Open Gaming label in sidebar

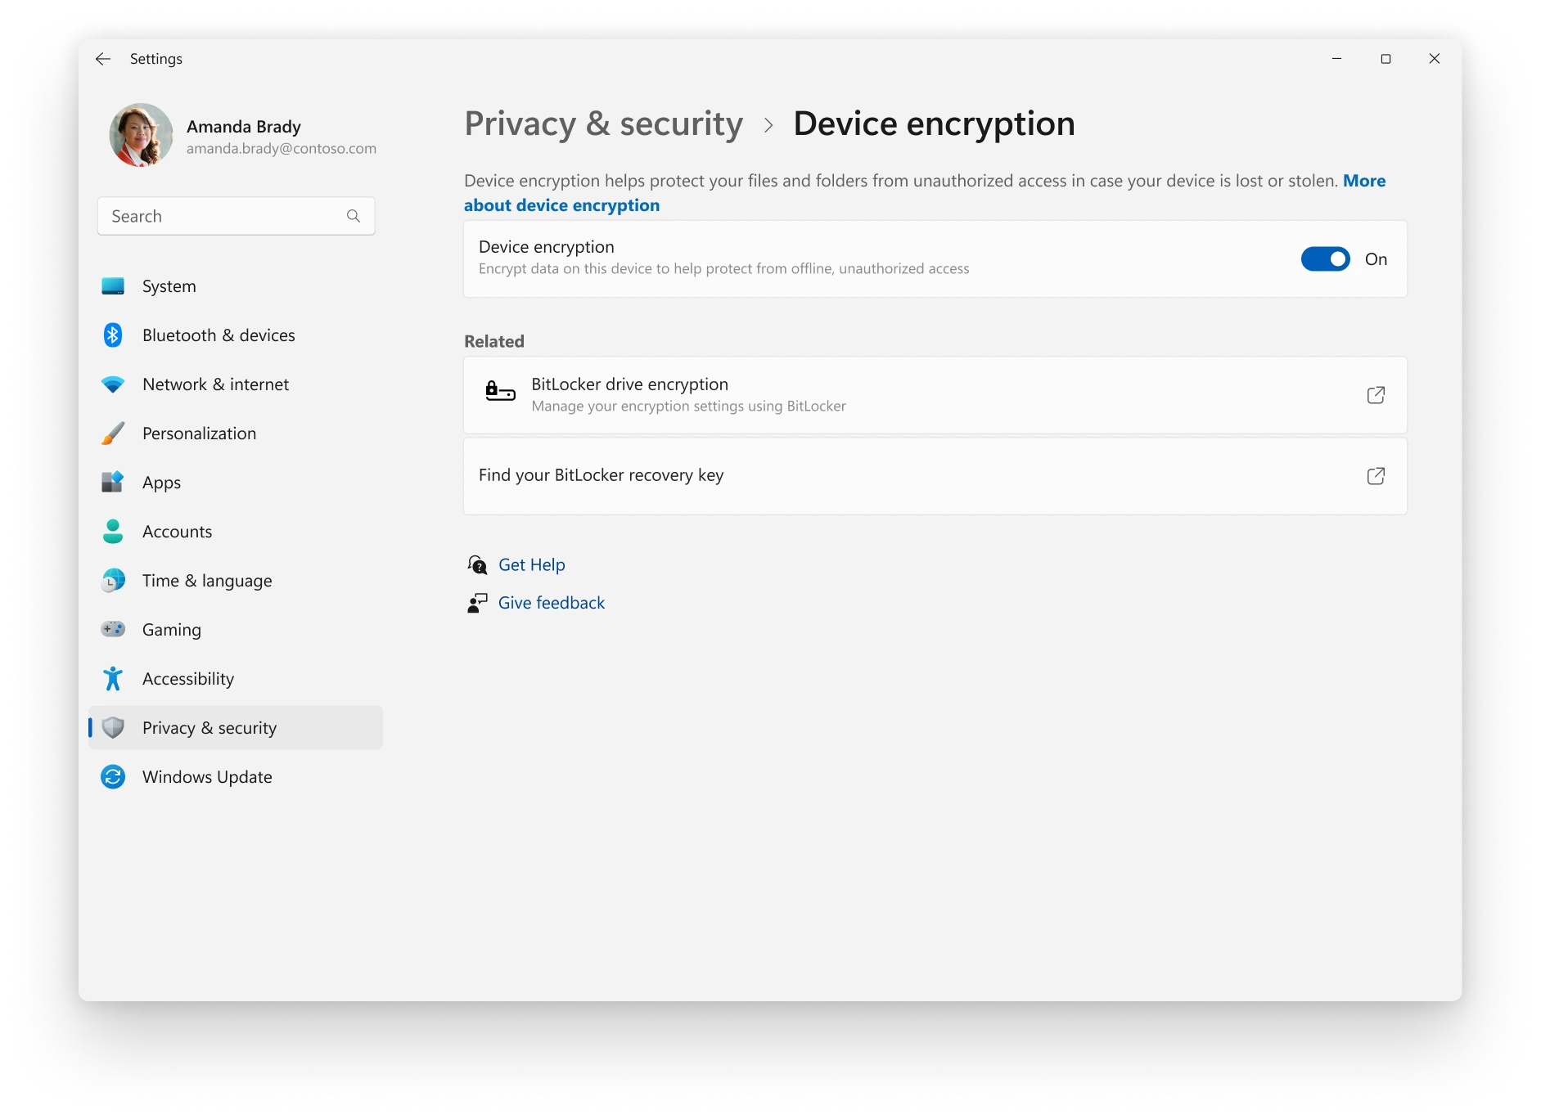pyautogui.click(x=171, y=630)
